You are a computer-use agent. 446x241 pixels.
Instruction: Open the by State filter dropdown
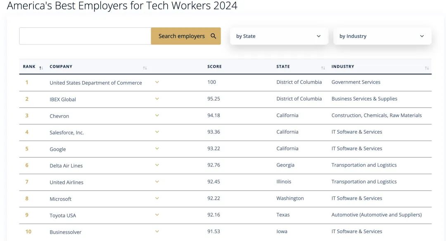279,36
